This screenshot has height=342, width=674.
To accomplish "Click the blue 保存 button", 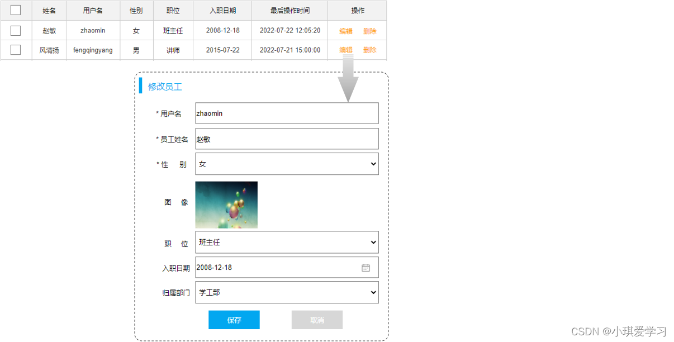I will [234, 320].
